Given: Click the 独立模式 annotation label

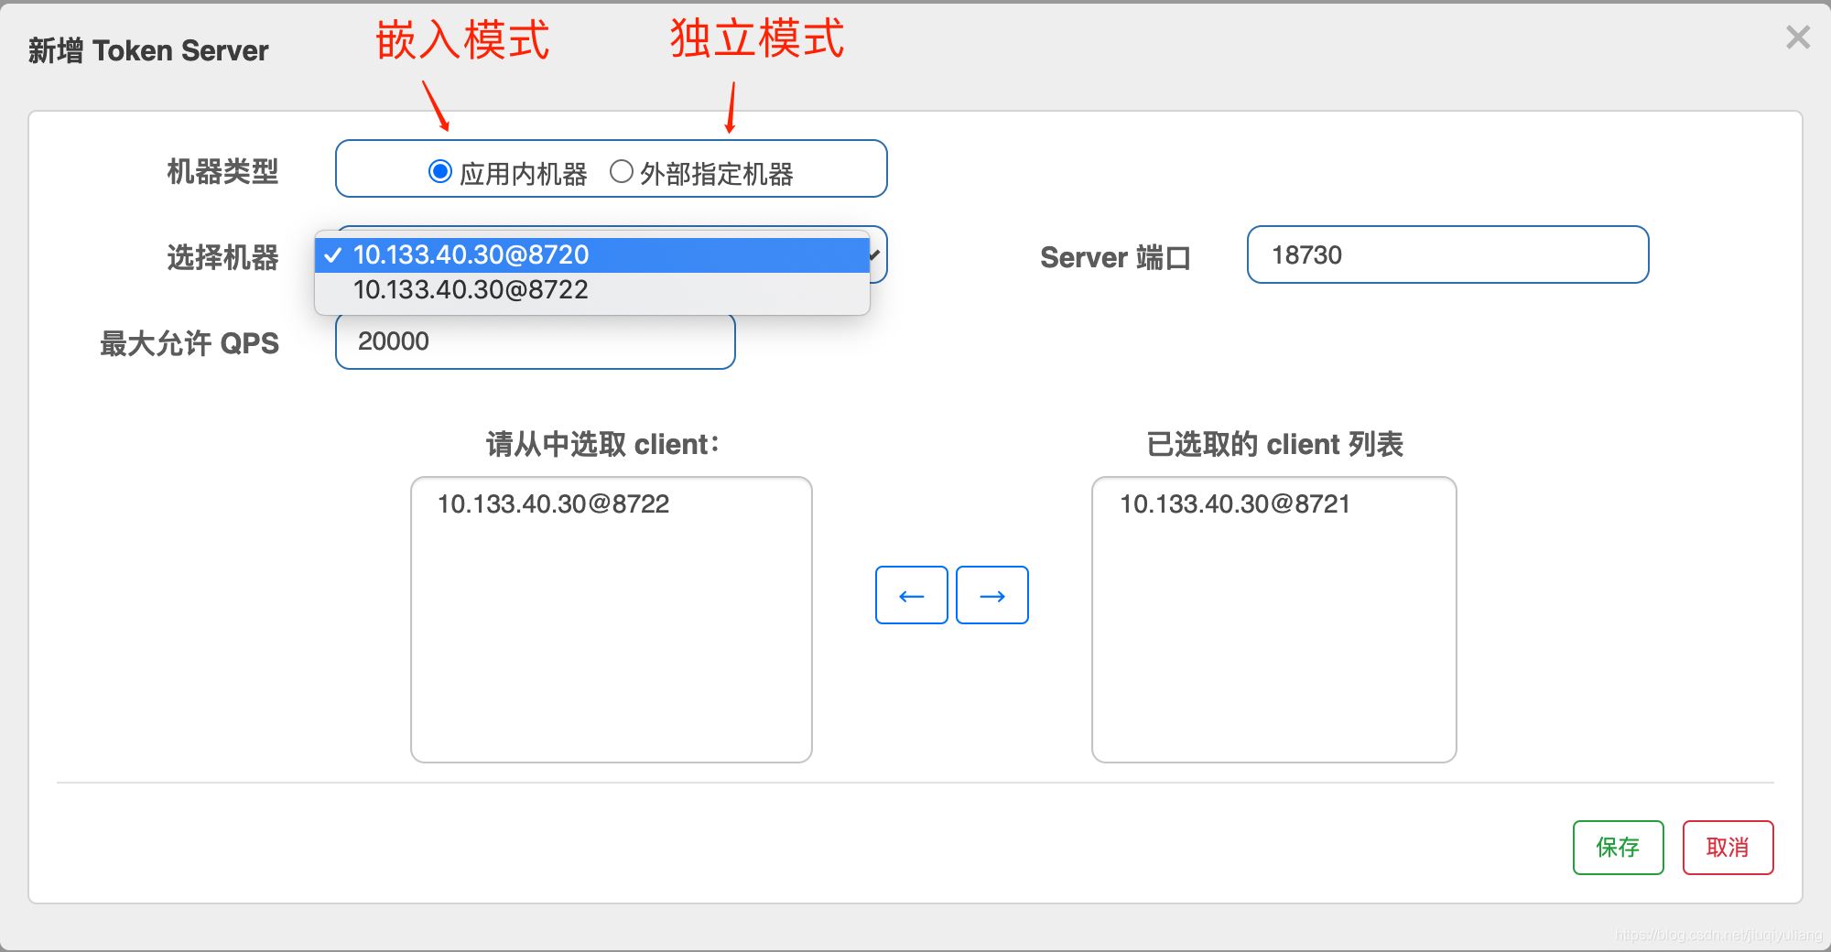Looking at the screenshot, I should coord(756,40).
